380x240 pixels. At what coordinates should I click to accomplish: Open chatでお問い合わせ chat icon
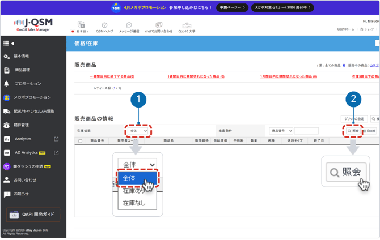point(159,25)
